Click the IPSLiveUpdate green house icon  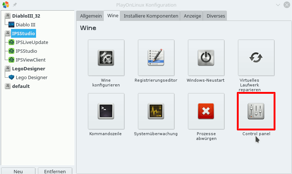[11, 42]
